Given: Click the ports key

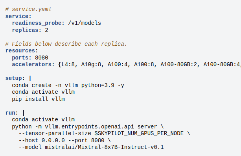Looking at the screenshot, I should [x=20, y=58].
